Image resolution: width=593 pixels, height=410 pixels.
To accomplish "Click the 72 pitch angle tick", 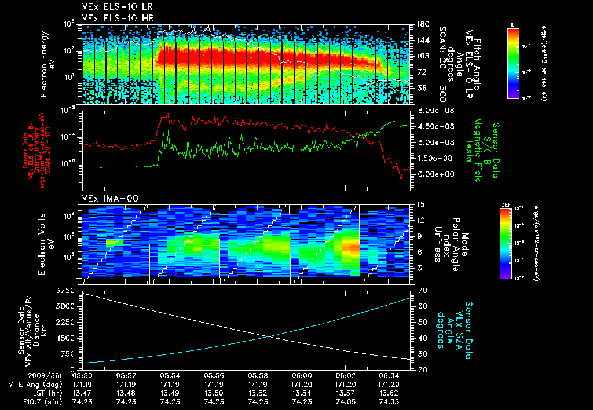I will click(421, 72).
